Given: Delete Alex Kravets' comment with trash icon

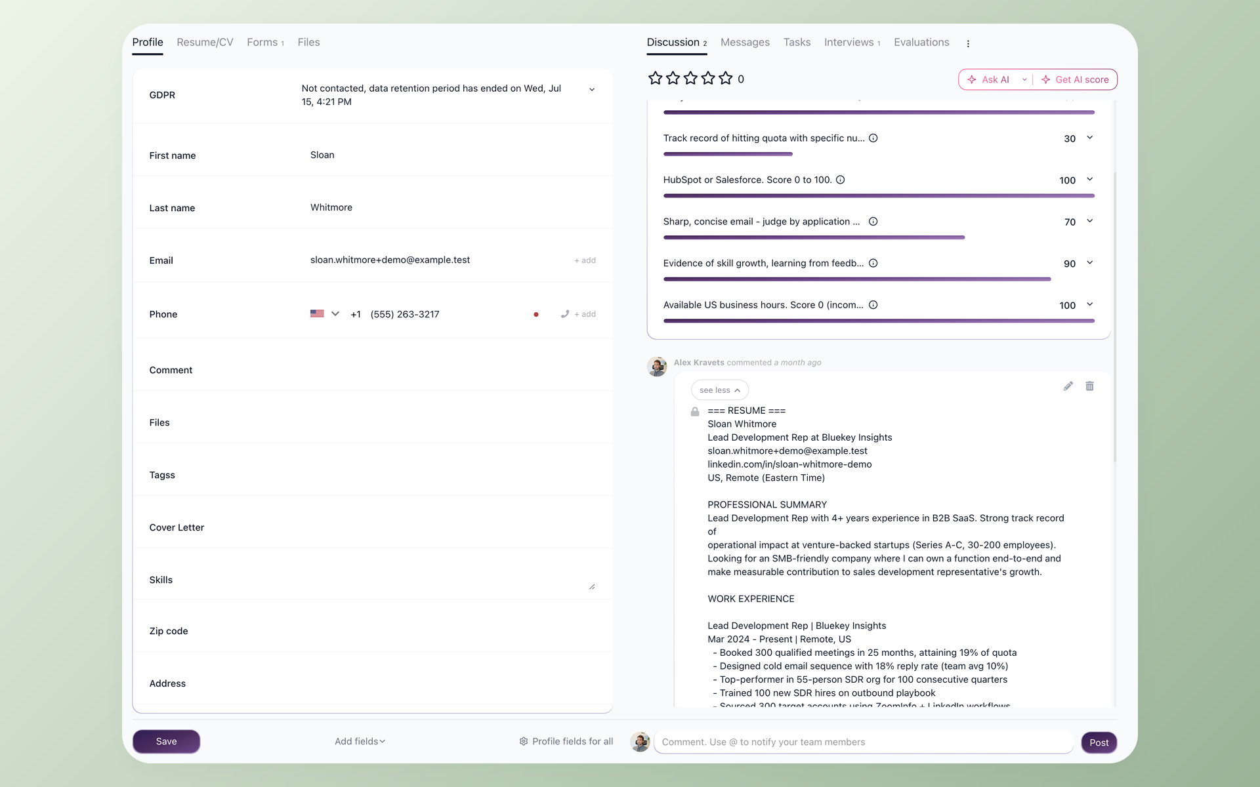Looking at the screenshot, I should pyautogui.click(x=1089, y=386).
